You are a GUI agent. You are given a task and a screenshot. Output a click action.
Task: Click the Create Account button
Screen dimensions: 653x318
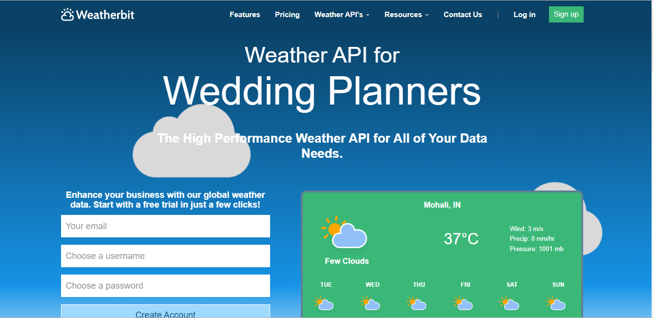166,311
